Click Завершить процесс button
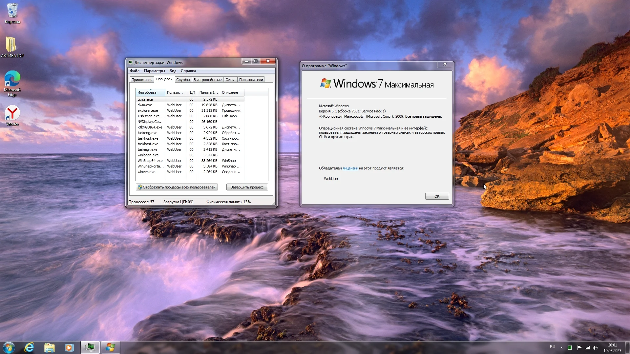630x354 pixels. click(x=247, y=187)
